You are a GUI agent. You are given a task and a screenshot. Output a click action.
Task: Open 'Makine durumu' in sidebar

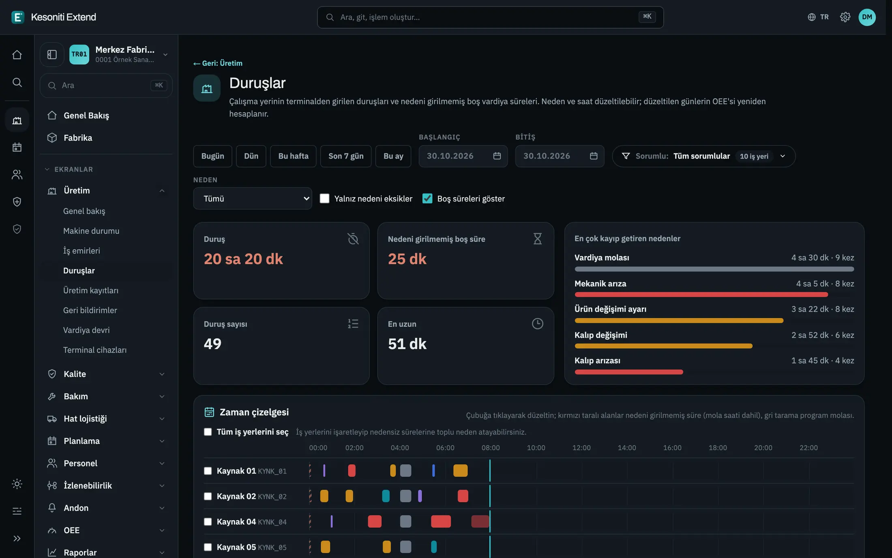point(91,231)
